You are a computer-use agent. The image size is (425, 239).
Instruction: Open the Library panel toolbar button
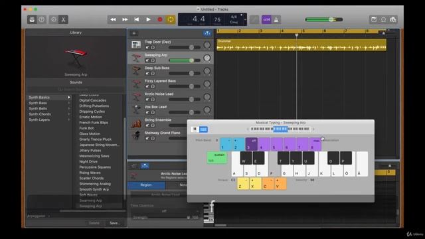(32, 19)
